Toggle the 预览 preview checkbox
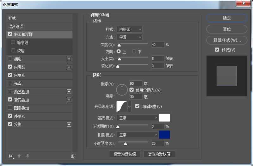253x166 pixels. [x=217, y=50]
